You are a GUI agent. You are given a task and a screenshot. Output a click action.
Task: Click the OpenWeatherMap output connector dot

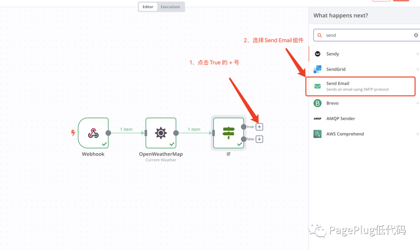coord(176,133)
